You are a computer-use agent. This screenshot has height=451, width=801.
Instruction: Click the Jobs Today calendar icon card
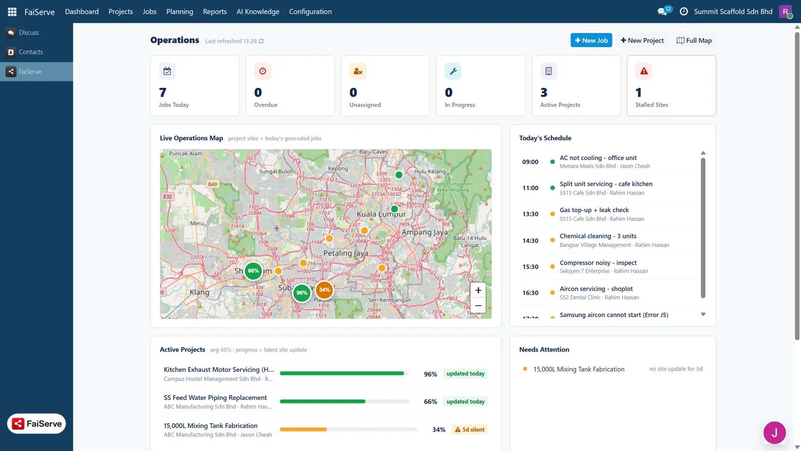[x=195, y=86]
